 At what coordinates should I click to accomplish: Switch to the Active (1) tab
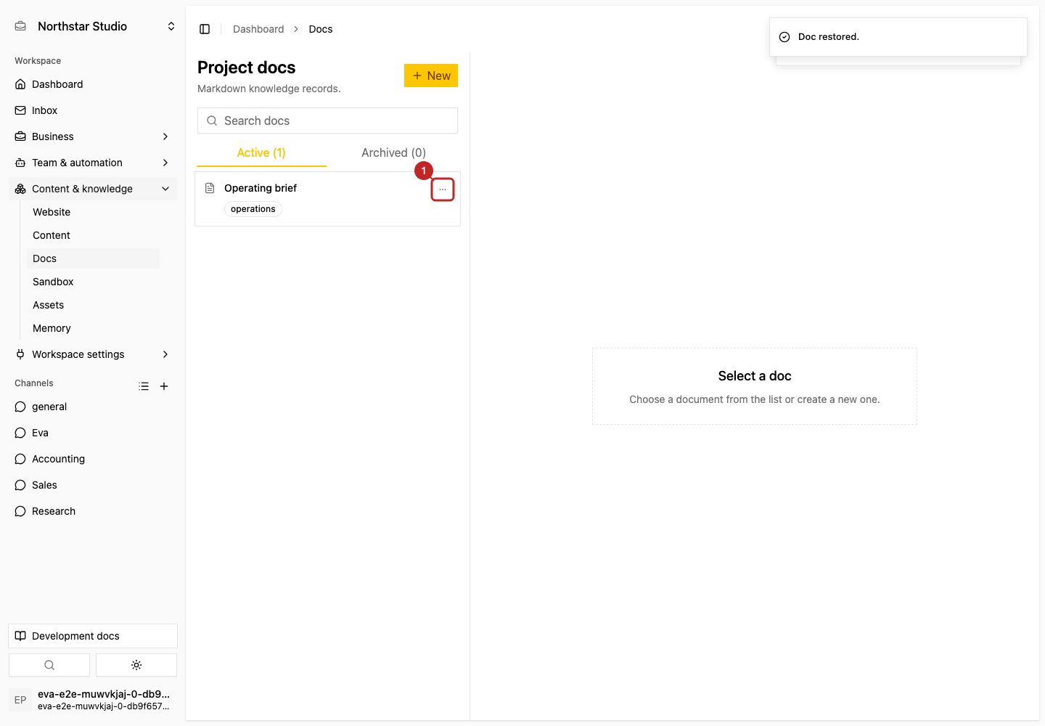click(261, 153)
